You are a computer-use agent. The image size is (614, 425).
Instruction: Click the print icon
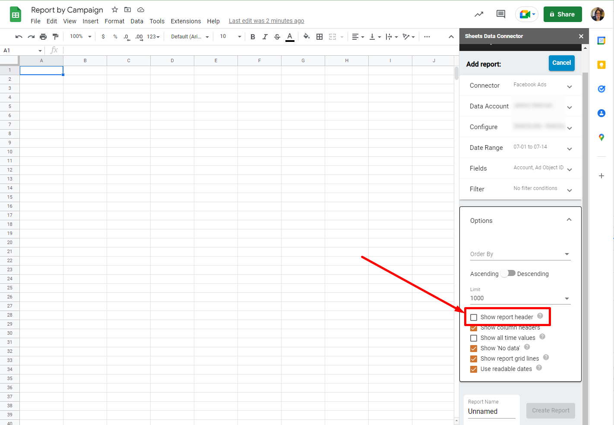click(43, 37)
